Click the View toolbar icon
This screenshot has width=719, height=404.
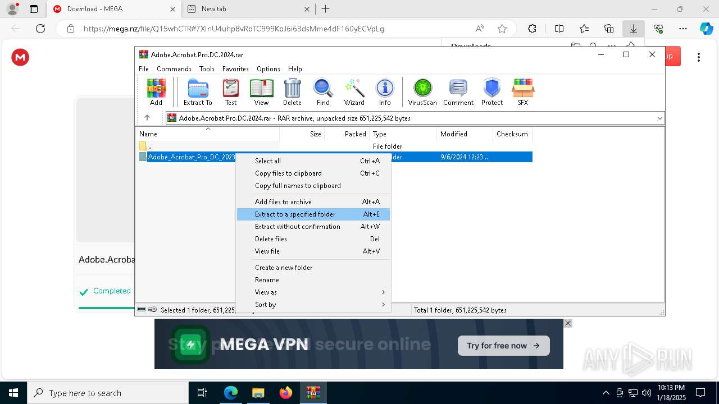coord(261,92)
